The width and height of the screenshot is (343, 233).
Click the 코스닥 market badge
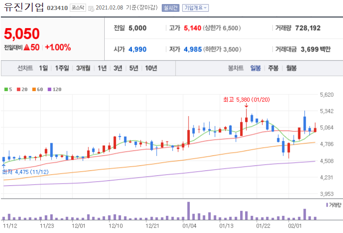[78, 8]
